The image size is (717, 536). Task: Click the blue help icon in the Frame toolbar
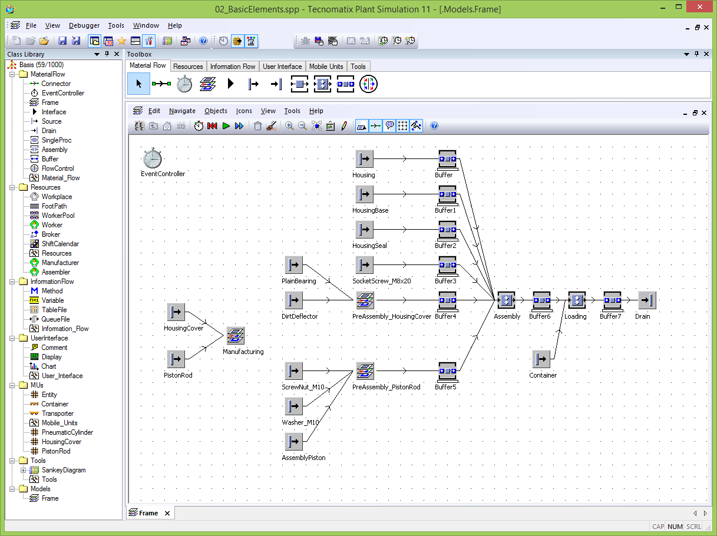tap(434, 125)
